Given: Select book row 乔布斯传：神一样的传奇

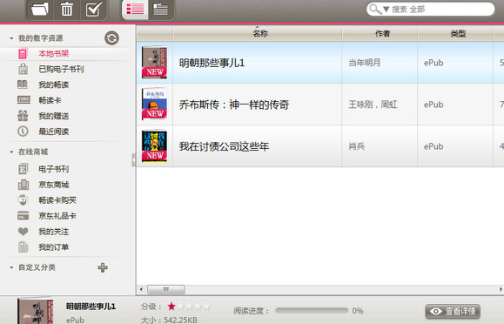Looking at the screenshot, I should pyautogui.click(x=320, y=105).
